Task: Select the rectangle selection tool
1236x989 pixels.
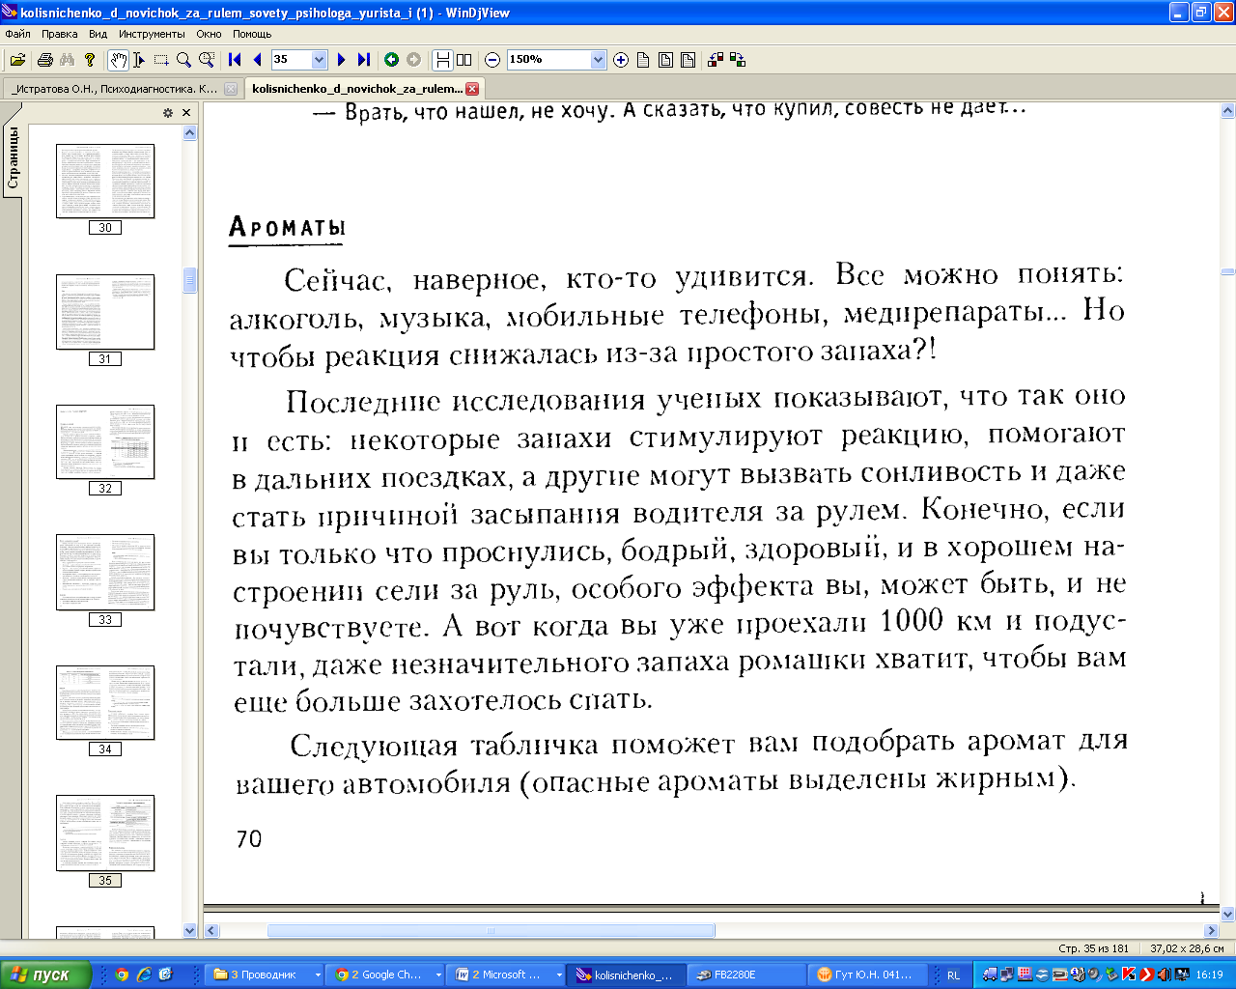Action: click(x=161, y=60)
